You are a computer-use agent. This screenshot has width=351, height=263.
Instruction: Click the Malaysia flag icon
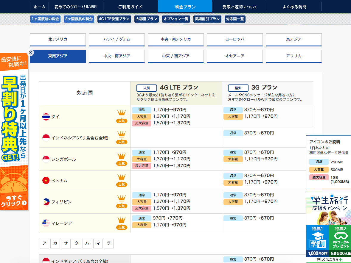[46, 223]
